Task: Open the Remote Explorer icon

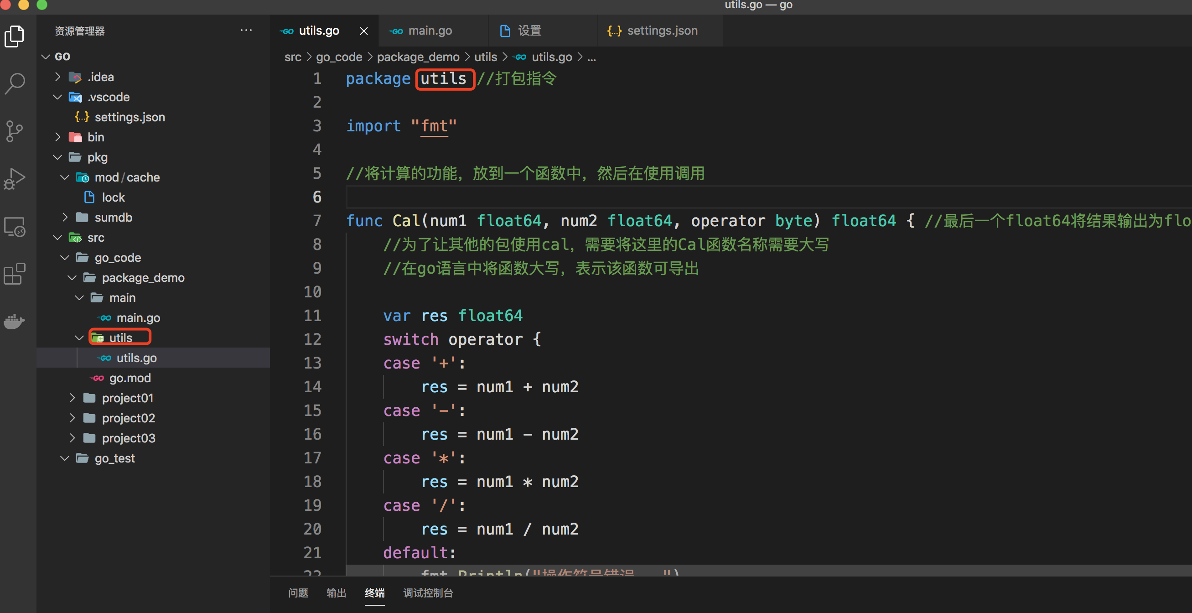Action: coord(15,226)
